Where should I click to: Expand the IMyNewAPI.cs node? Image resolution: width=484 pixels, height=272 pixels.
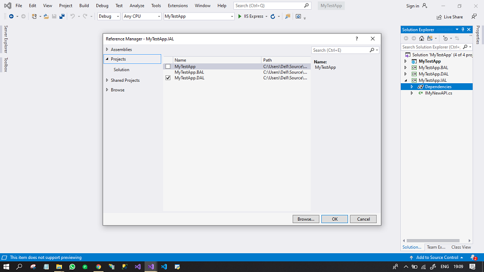[x=412, y=93]
